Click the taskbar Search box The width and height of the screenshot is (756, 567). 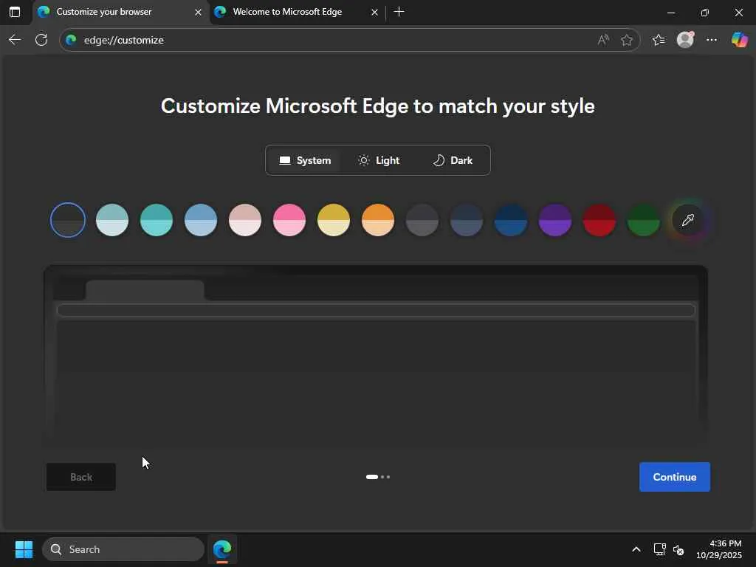123,549
